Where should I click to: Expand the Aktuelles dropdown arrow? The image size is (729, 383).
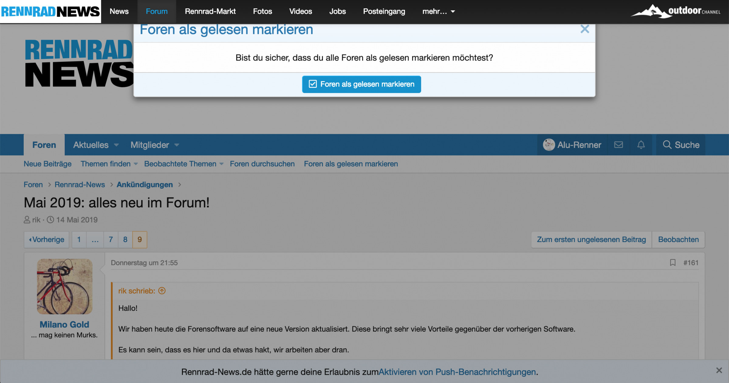116,145
